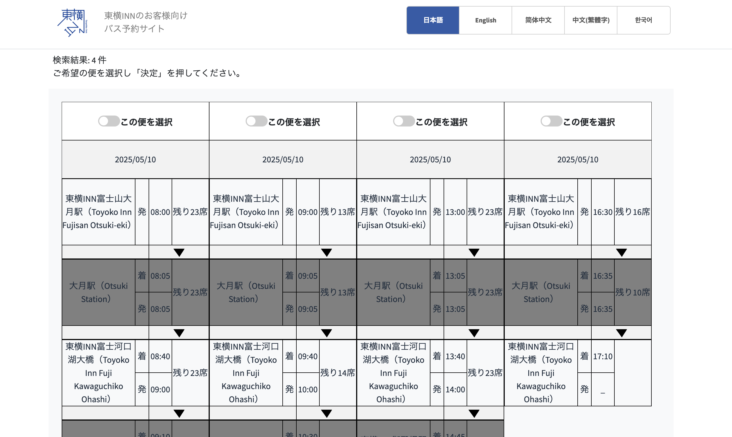Switch language to 日本語
This screenshot has width=732, height=437.
coord(433,20)
